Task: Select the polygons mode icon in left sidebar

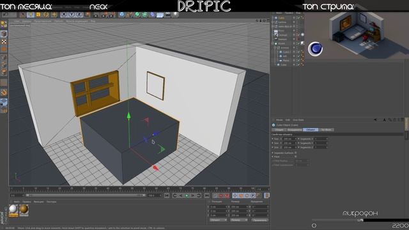Action: click(4, 72)
